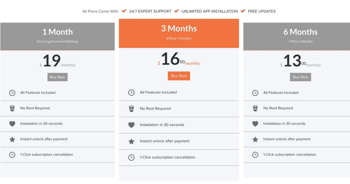The height and width of the screenshot is (184, 350).
Task: Click the checkmark next to Free Updates
Action: click(x=243, y=11)
